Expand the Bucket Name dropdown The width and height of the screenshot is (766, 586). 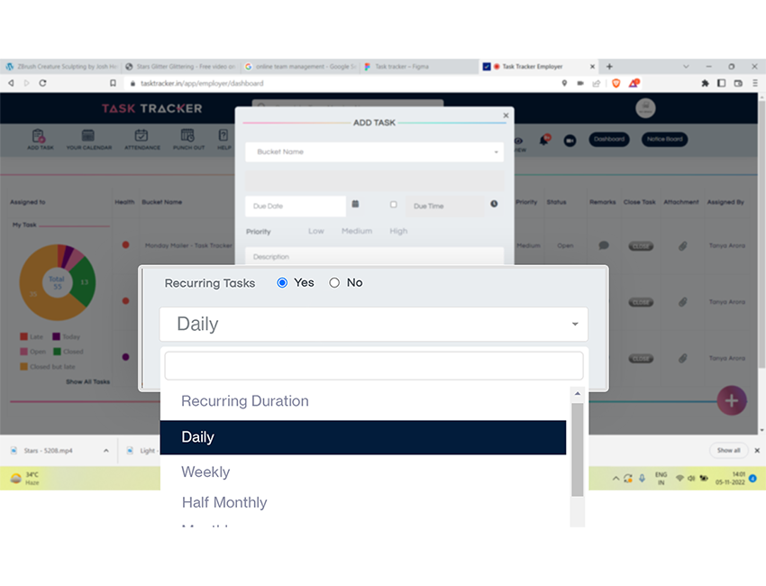click(374, 152)
